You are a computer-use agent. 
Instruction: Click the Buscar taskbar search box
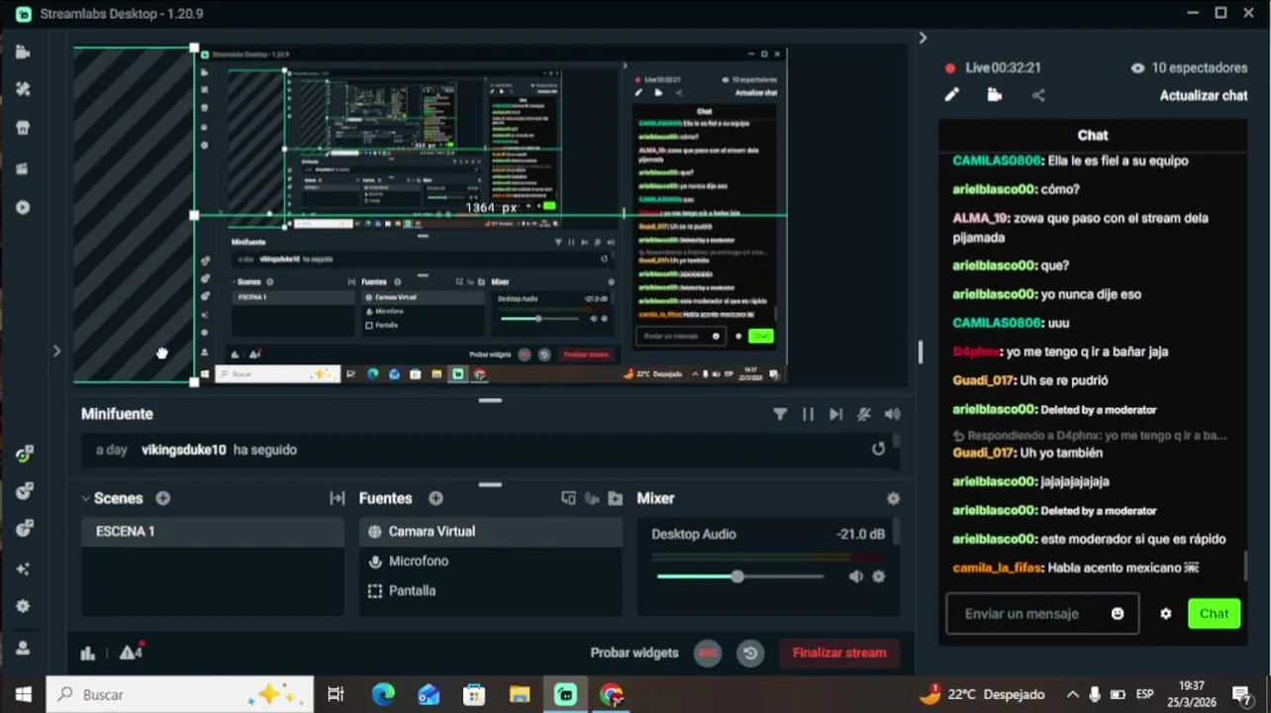click(180, 694)
